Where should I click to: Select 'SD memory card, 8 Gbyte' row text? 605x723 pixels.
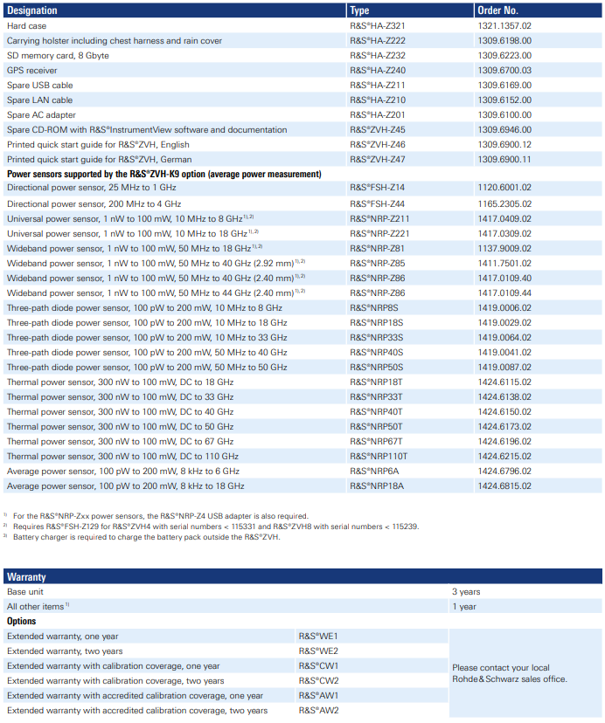coord(58,55)
